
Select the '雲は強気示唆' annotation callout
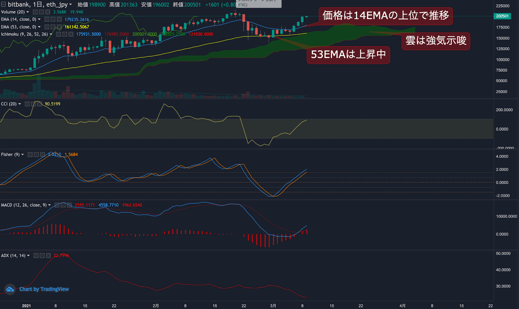pos(436,41)
